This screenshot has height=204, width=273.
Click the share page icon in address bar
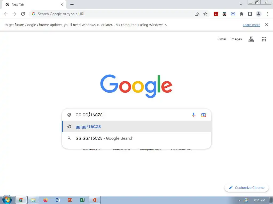197,14
